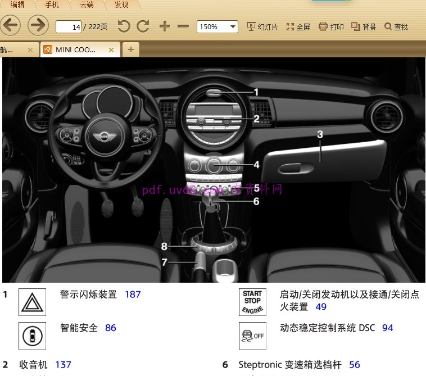
Task: Click the text 智能安全
Action: 79,328
